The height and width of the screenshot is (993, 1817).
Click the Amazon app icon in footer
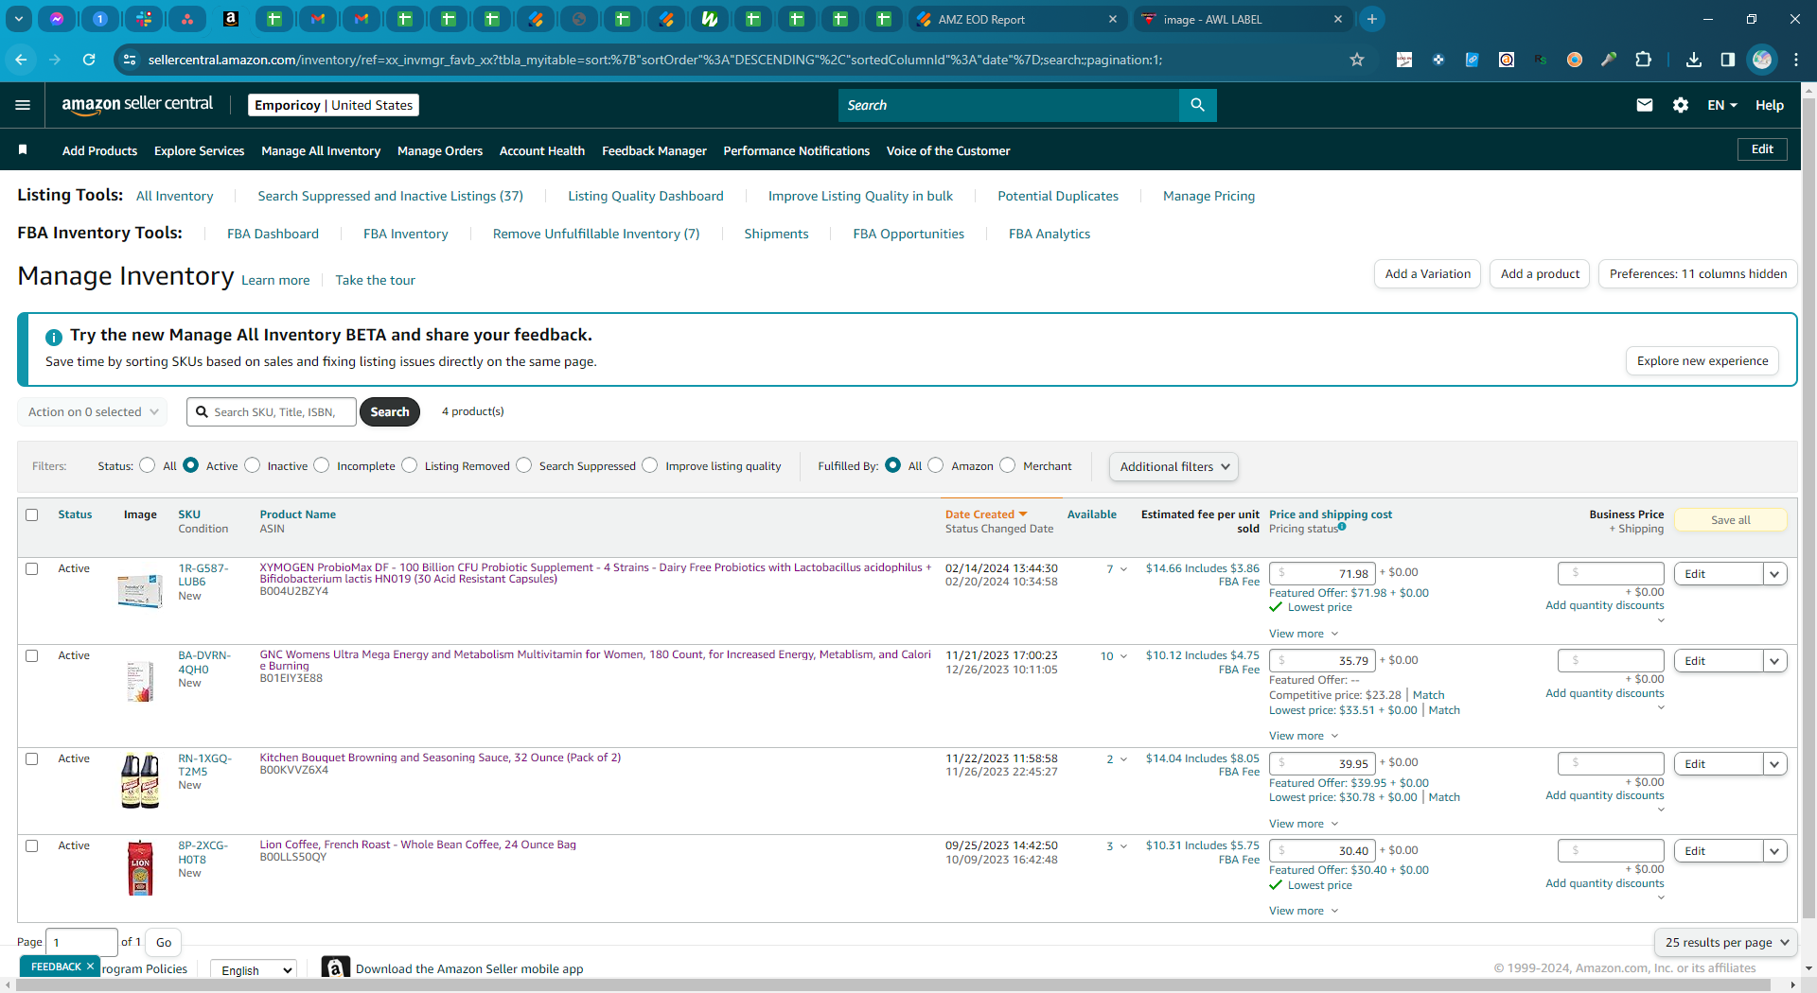(x=335, y=967)
